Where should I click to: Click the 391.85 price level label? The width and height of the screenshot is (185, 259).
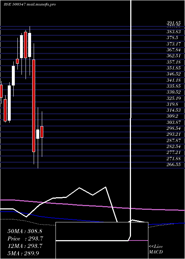click(x=174, y=23)
